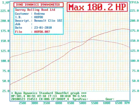140x105 pixels.
Task: Click the Max 180.2 HP readout box
Action: 97,7
